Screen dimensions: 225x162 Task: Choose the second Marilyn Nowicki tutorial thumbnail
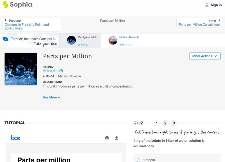[x=112, y=40]
